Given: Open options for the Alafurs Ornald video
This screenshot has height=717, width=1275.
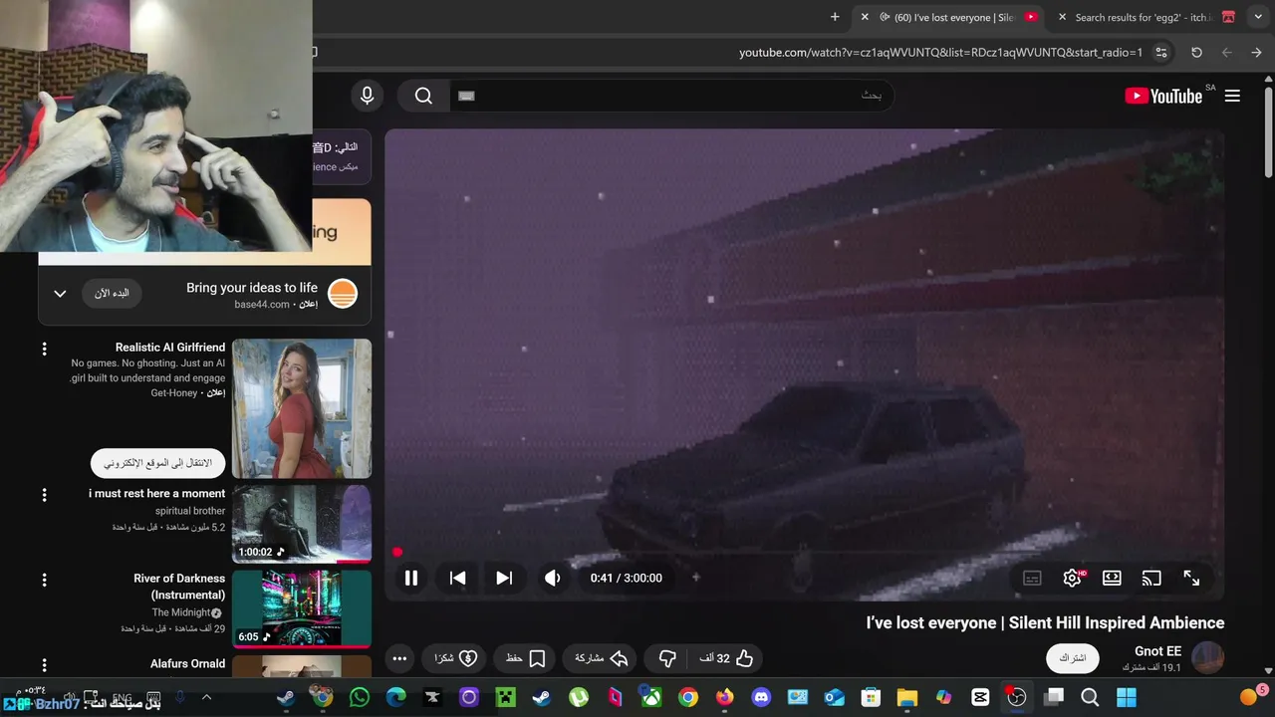Looking at the screenshot, I should (44, 664).
